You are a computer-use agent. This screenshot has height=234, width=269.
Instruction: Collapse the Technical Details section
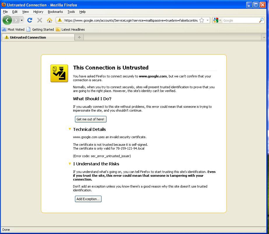70,129
